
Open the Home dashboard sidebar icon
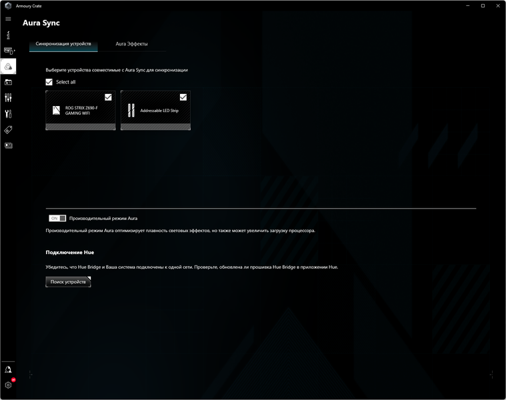coord(8,35)
